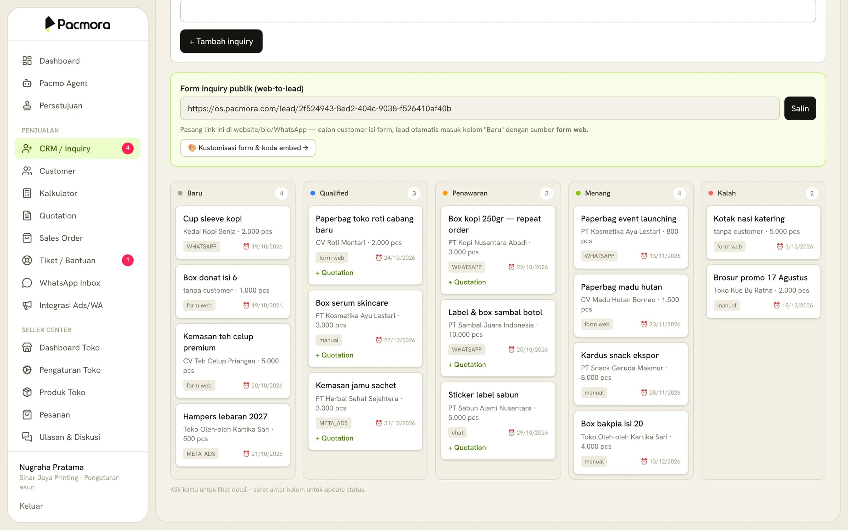848x530 pixels.
Task: Open Kustomisasi form & kode embed
Action: (x=248, y=148)
